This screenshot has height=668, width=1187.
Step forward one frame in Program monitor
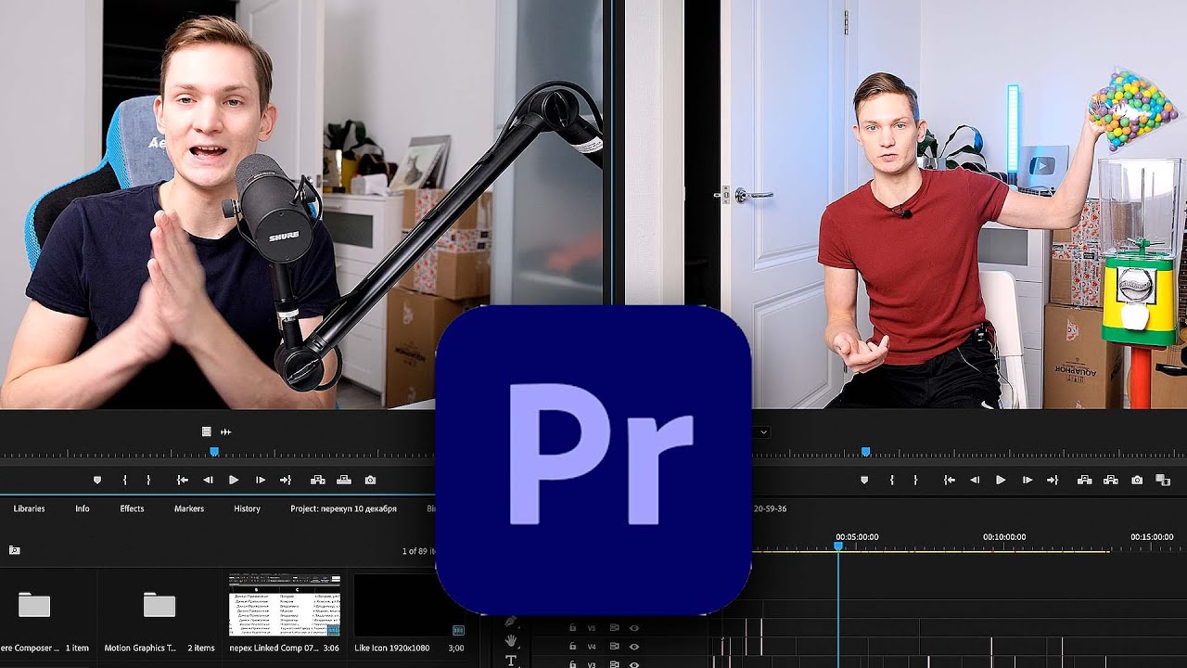click(x=1027, y=480)
